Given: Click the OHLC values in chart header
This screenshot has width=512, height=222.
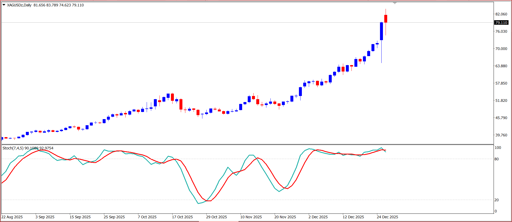Looking at the screenshot, I should [59, 5].
